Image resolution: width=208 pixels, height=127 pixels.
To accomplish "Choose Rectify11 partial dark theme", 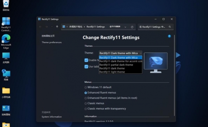I will tap(120, 65).
